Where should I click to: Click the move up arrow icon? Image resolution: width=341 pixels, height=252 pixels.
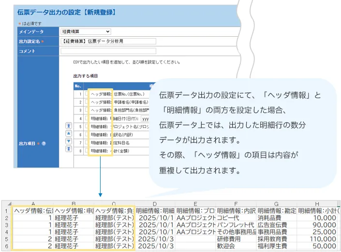(68, 133)
